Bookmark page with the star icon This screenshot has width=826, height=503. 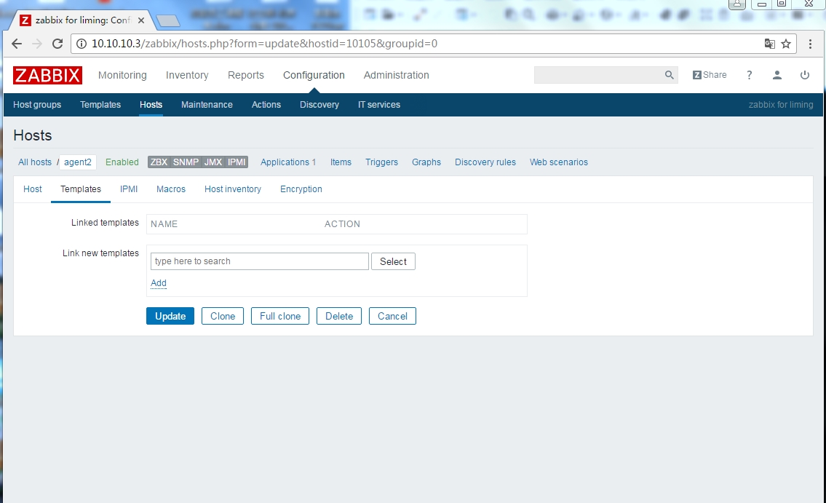coord(786,44)
